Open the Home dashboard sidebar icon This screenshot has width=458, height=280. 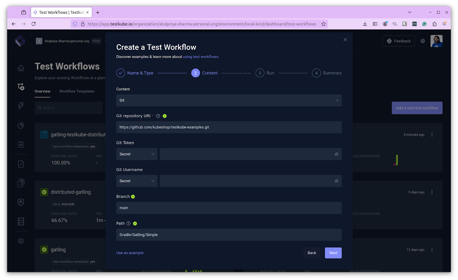pyautogui.click(x=21, y=68)
